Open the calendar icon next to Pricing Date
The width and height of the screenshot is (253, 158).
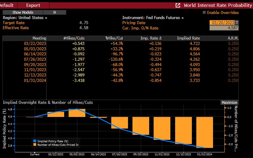click(x=237, y=23)
